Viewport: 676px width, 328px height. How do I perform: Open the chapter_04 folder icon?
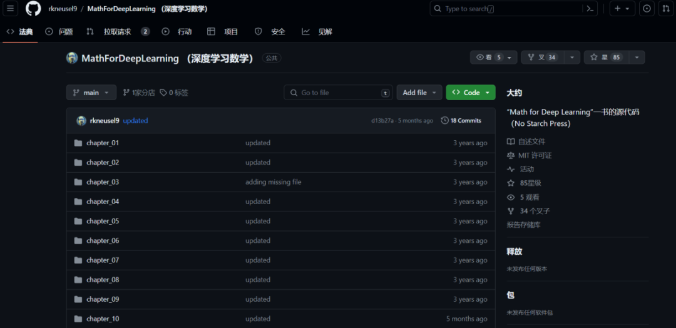[78, 202]
